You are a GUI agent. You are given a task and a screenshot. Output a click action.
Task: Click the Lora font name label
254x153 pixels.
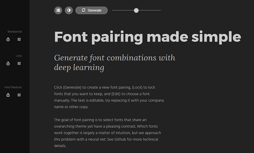coord(19,56)
